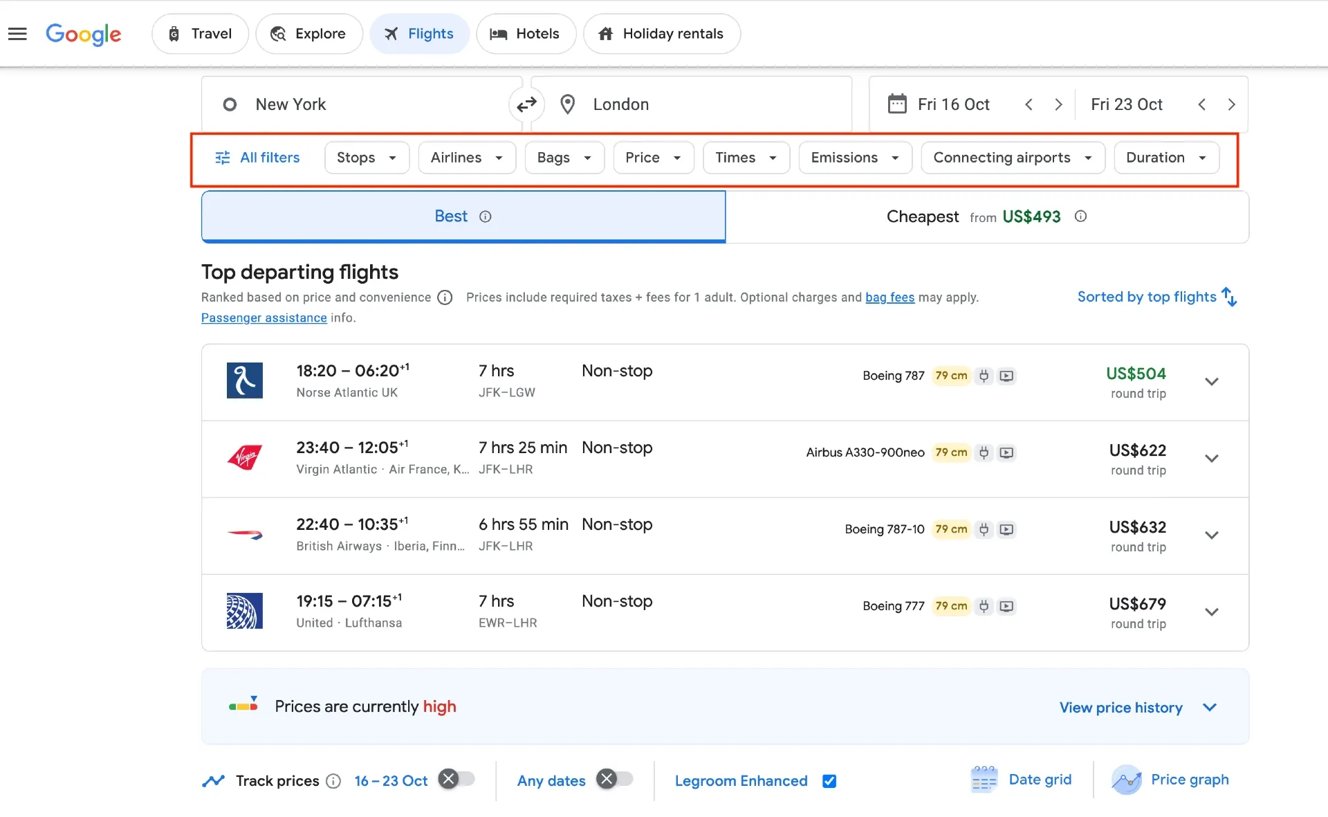Uncheck the Legroom Enhanced checkbox
Viewport: 1328px width, 817px height.
point(829,781)
